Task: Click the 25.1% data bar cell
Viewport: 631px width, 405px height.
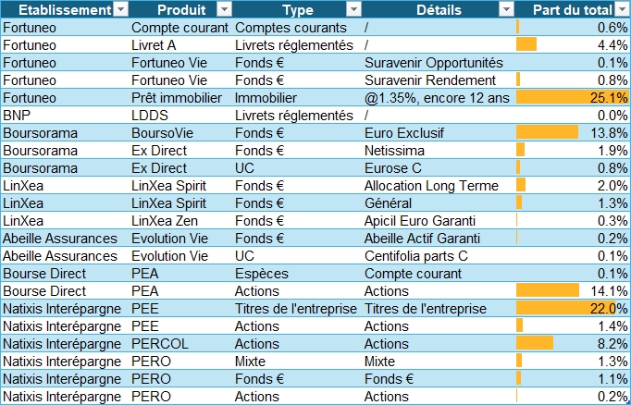Action: click(572, 97)
